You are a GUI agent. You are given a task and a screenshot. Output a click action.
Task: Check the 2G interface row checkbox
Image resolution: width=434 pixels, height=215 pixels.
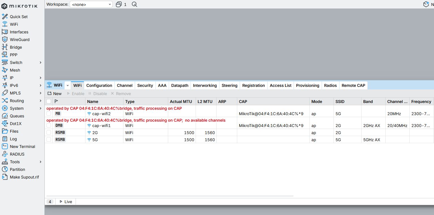click(x=49, y=132)
